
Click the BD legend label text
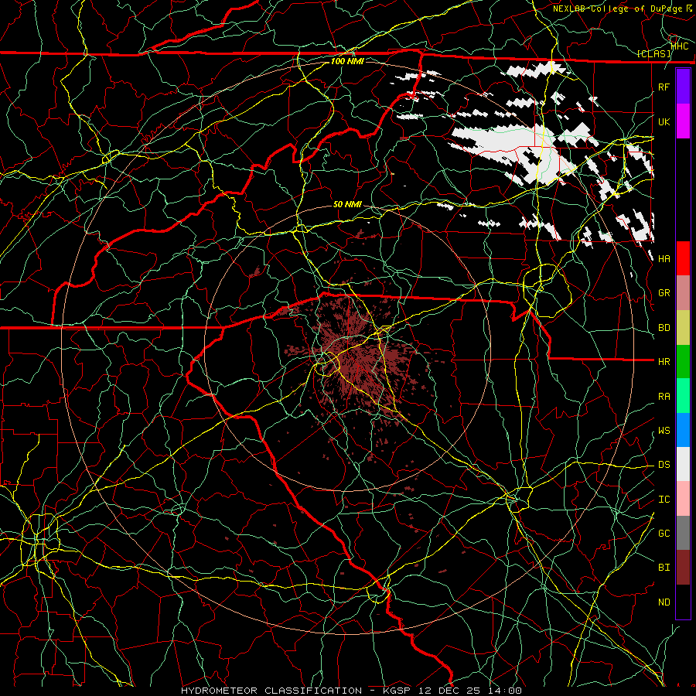pyautogui.click(x=664, y=328)
